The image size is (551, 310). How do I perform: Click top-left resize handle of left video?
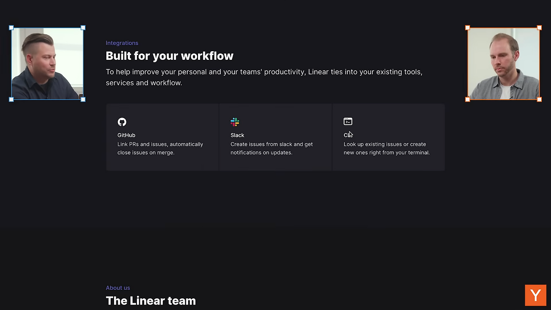[x=12, y=28]
